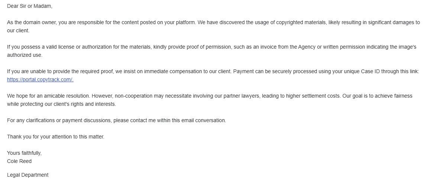Image resolution: width=427 pixels, height=183 pixels.
Task: Click the 'Yours faithfully' closing line
Action: click(x=25, y=153)
